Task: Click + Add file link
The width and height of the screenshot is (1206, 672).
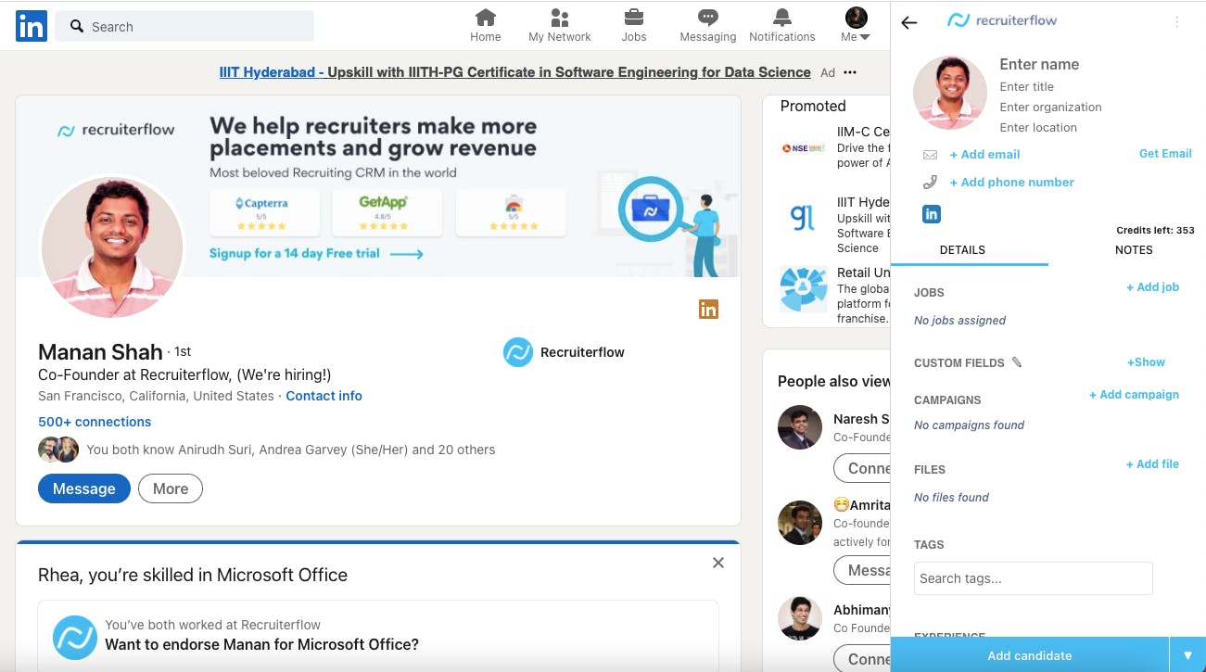Action: pyautogui.click(x=1152, y=463)
